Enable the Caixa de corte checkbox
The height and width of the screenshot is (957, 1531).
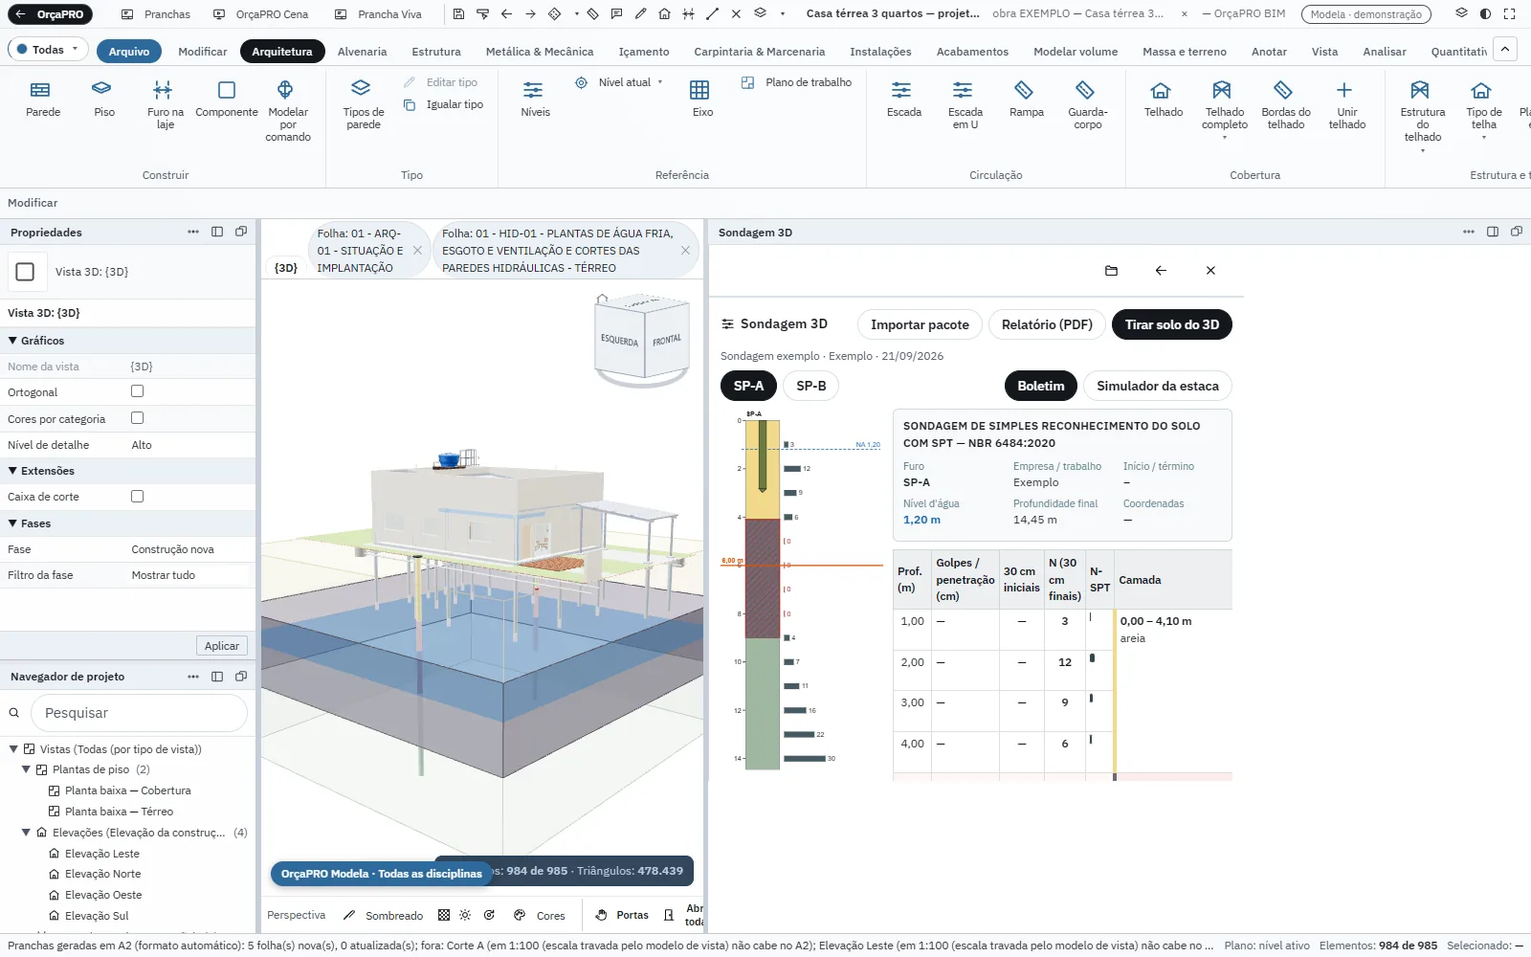[137, 497]
